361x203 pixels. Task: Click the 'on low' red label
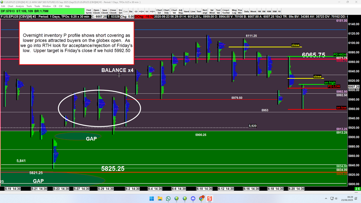[341, 108]
